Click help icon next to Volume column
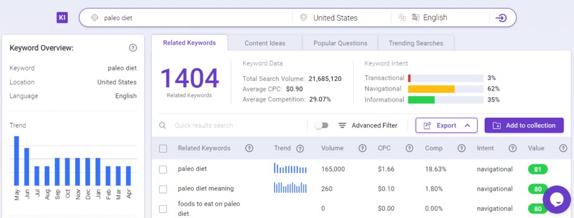The height and width of the screenshot is (218, 574). 363,148
